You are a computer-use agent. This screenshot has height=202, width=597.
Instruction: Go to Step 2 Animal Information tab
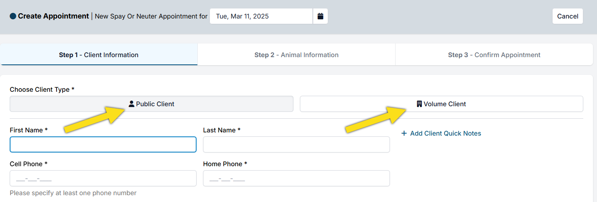click(x=296, y=55)
